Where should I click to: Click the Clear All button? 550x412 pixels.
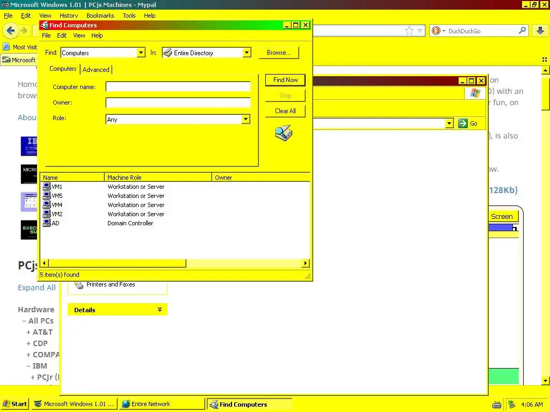[x=285, y=111]
